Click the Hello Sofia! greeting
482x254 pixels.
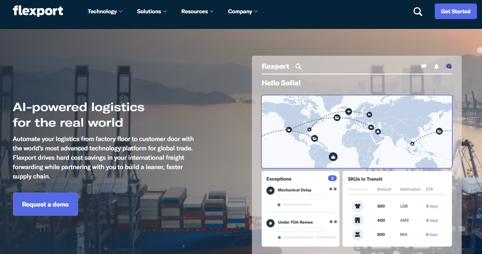tap(281, 83)
